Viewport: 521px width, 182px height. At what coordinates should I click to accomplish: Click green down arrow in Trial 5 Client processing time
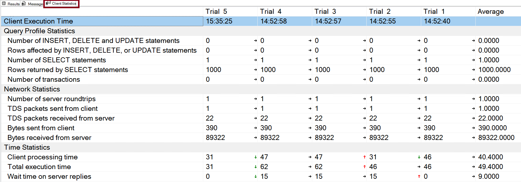click(x=255, y=157)
